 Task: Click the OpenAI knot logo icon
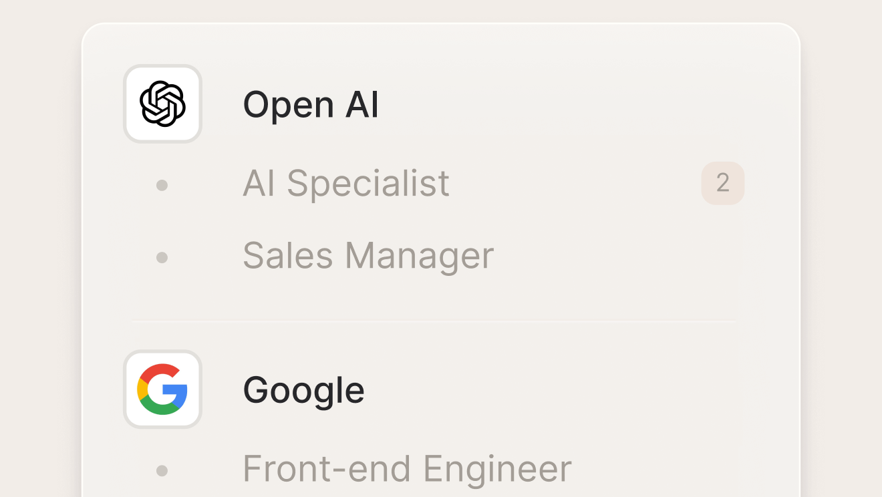coord(162,104)
